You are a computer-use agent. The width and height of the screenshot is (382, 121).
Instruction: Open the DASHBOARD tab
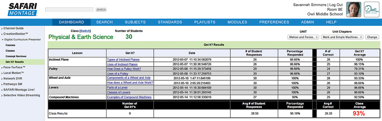click(x=72, y=22)
